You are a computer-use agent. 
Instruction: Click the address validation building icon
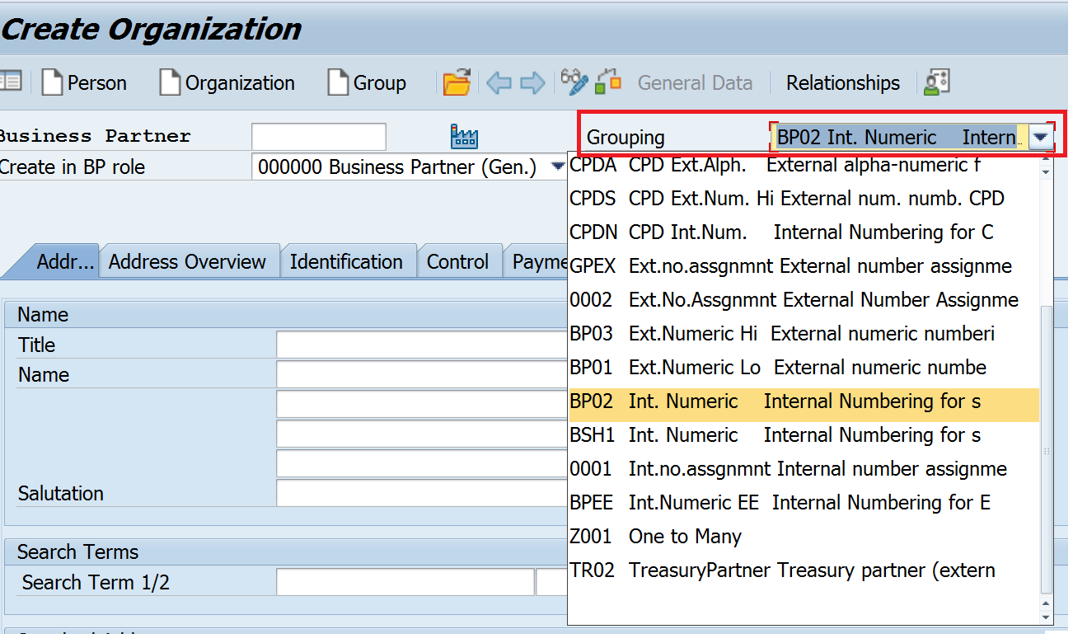pyautogui.click(x=463, y=136)
